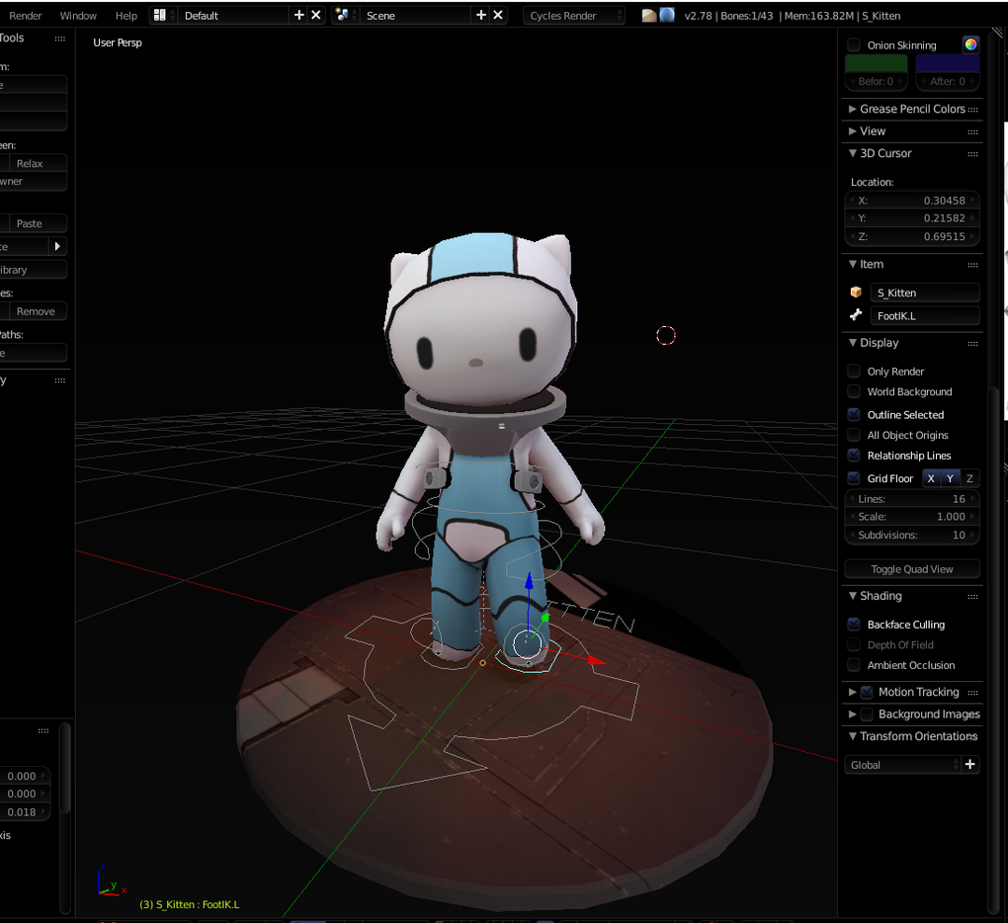Click the 3D Cursor X location field
Image resolution: width=1008 pixels, height=923 pixels.
tap(912, 201)
